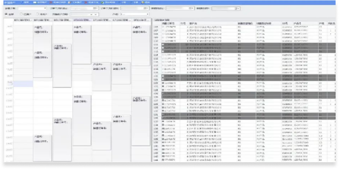Screen dimensions: 339x169
Task: Click the light-blue highlighted schedule time slot
Action: click(23, 84)
